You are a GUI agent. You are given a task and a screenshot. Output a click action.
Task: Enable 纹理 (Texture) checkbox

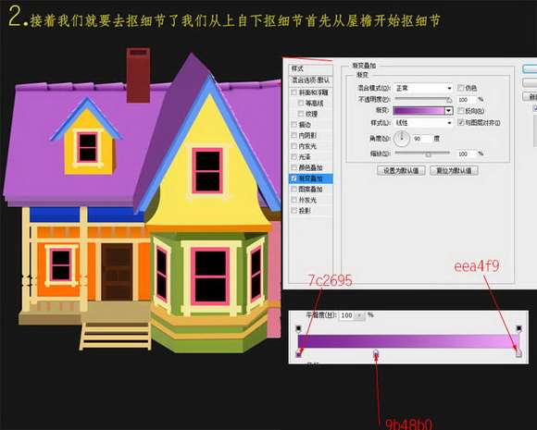tap(301, 114)
